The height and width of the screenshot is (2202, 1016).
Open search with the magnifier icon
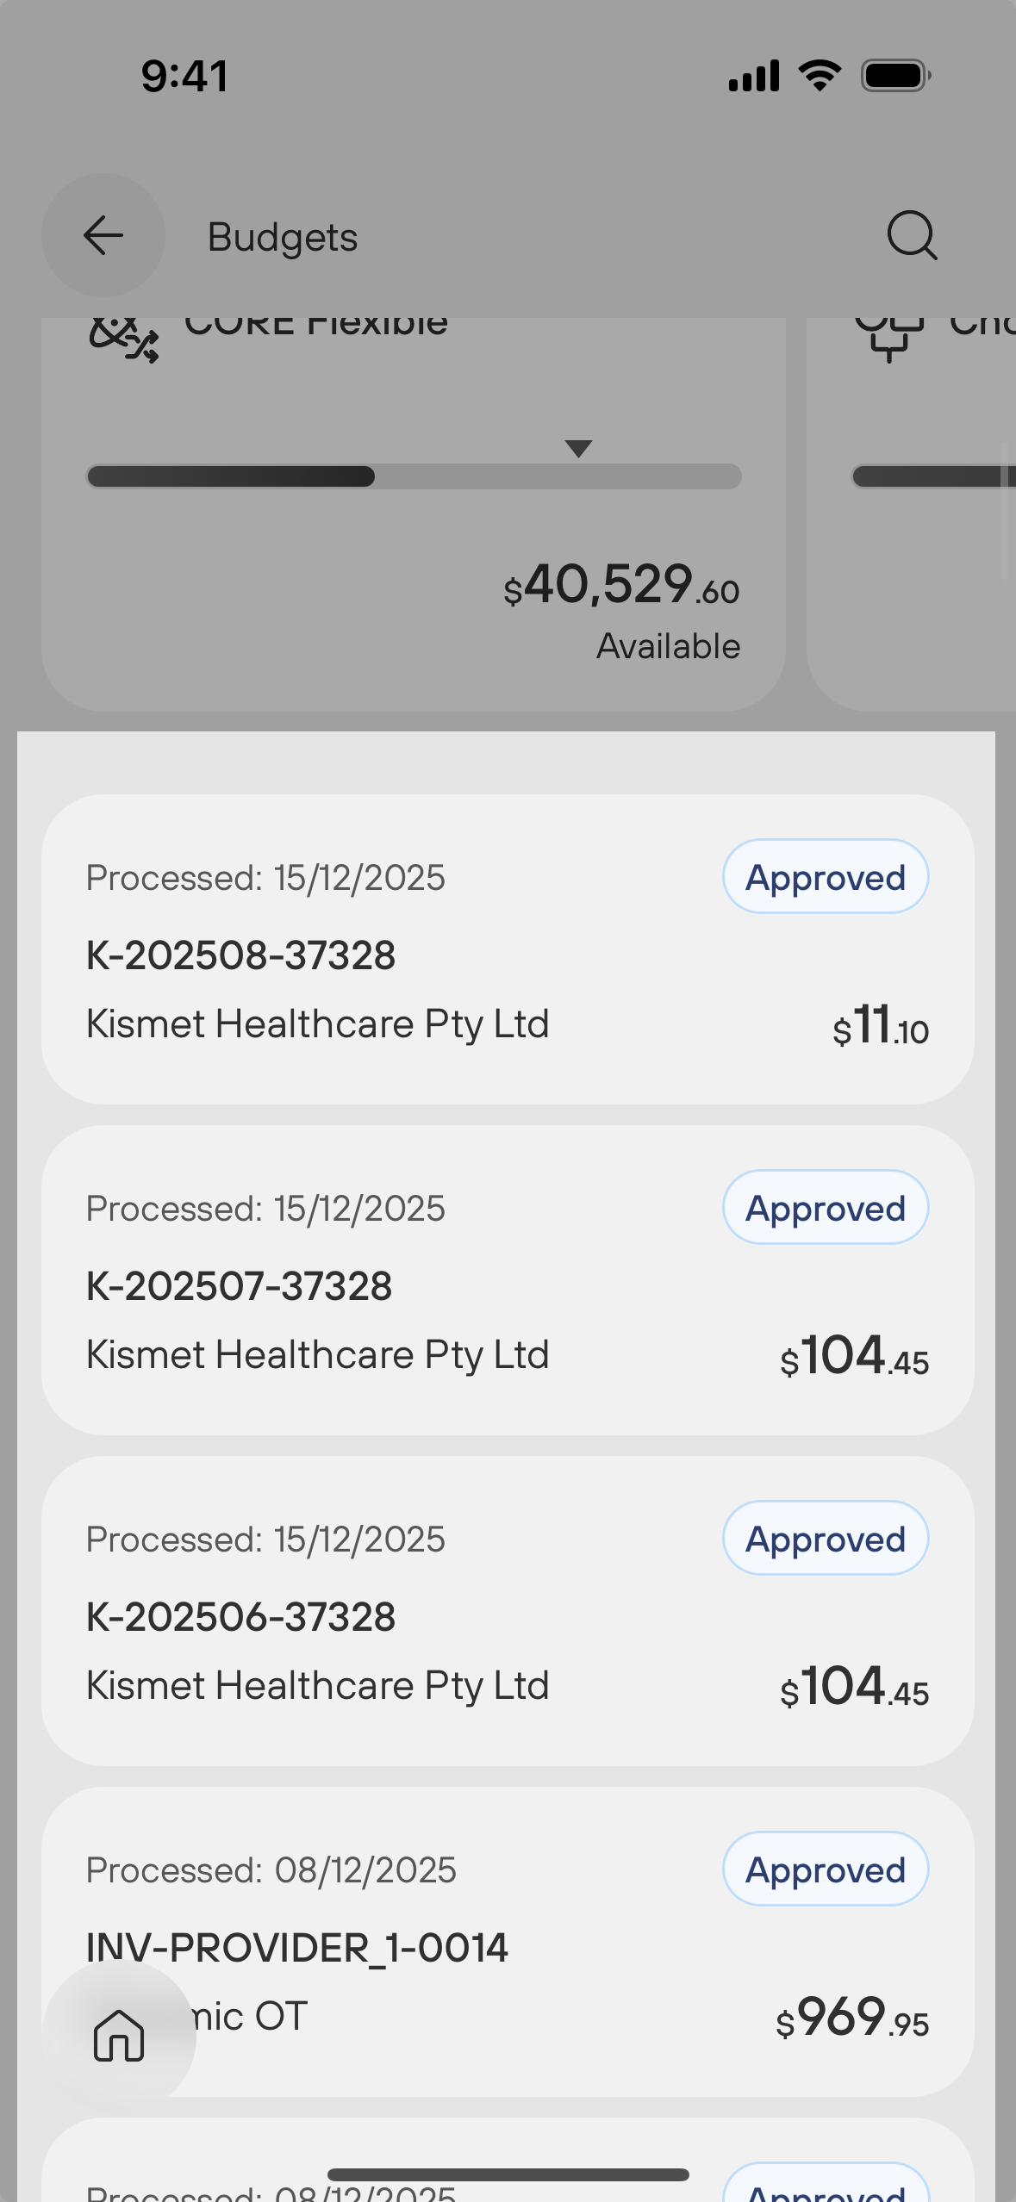[912, 235]
